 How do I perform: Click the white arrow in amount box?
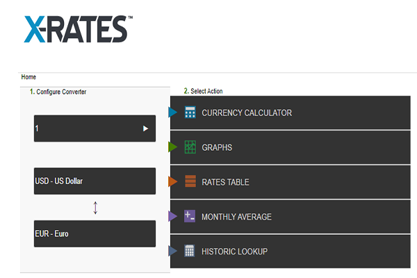[145, 129]
